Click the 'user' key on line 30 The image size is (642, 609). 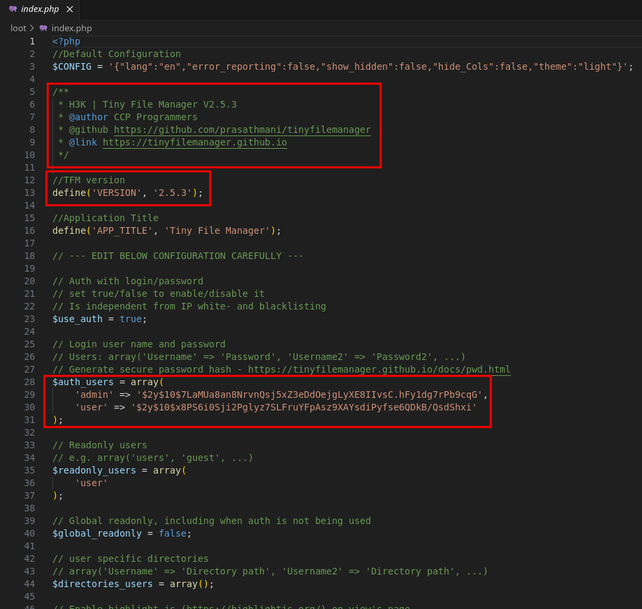91,407
